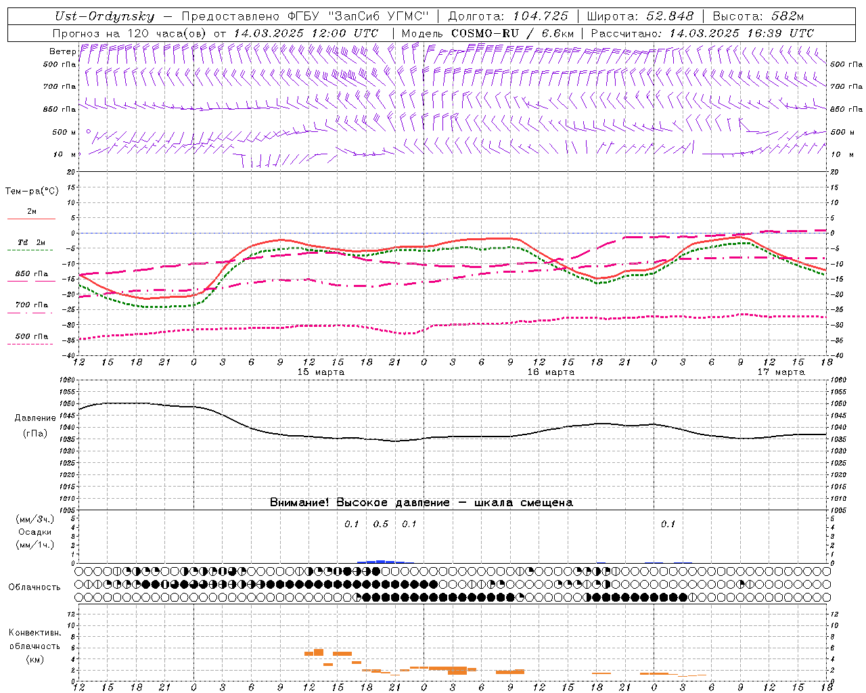Select the Рассчитано 16:39 UTC timestamp
This screenshot has width=866, height=693.
[702, 32]
